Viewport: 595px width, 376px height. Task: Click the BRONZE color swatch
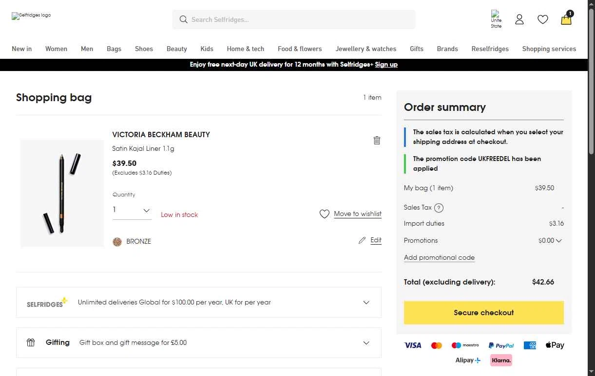pyautogui.click(x=117, y=242)
